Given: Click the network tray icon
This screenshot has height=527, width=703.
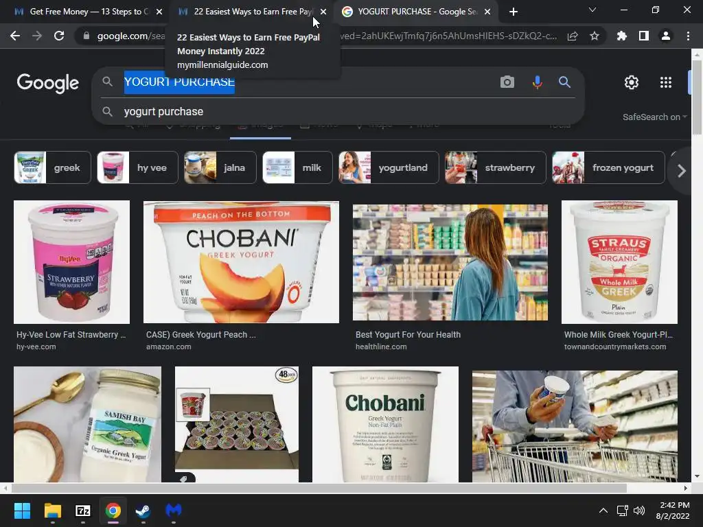Looking at the screenshot, I should click(622, 511).
